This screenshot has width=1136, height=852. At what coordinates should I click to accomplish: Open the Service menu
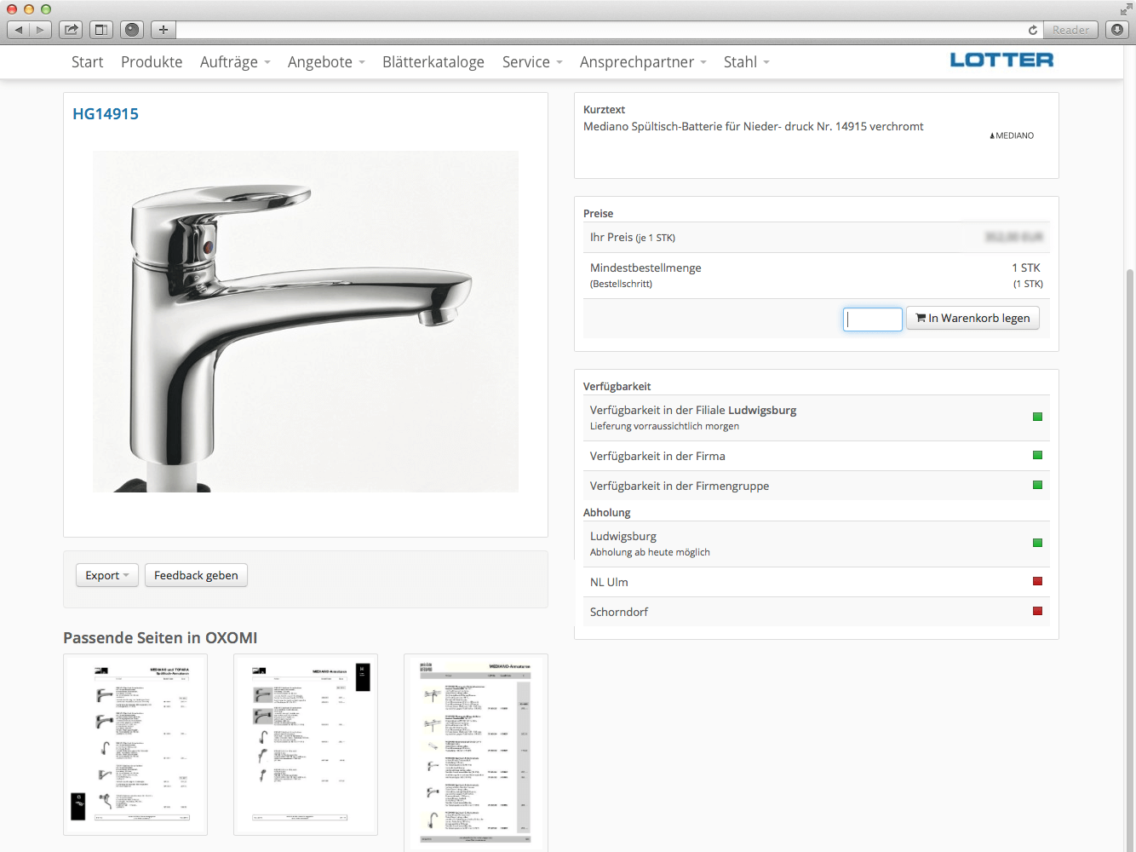pyautogui.click(x=531, y=62)
